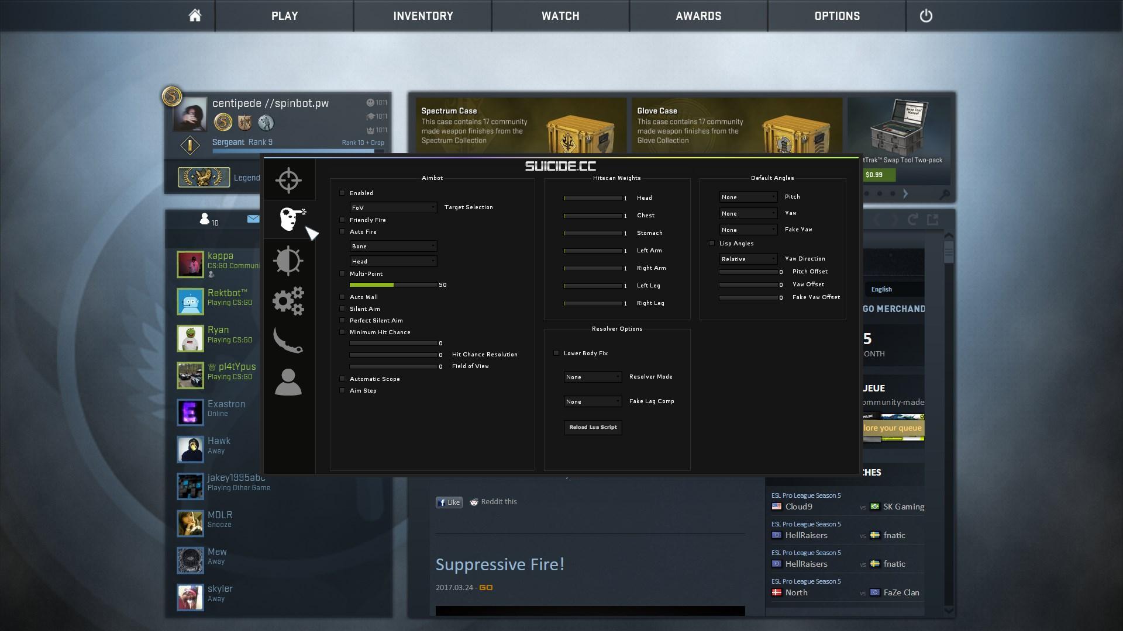The width and height of the screenshot is (1123, 631).
Task: Open the Resolver Mode dropdown
Action: point(592,377)
